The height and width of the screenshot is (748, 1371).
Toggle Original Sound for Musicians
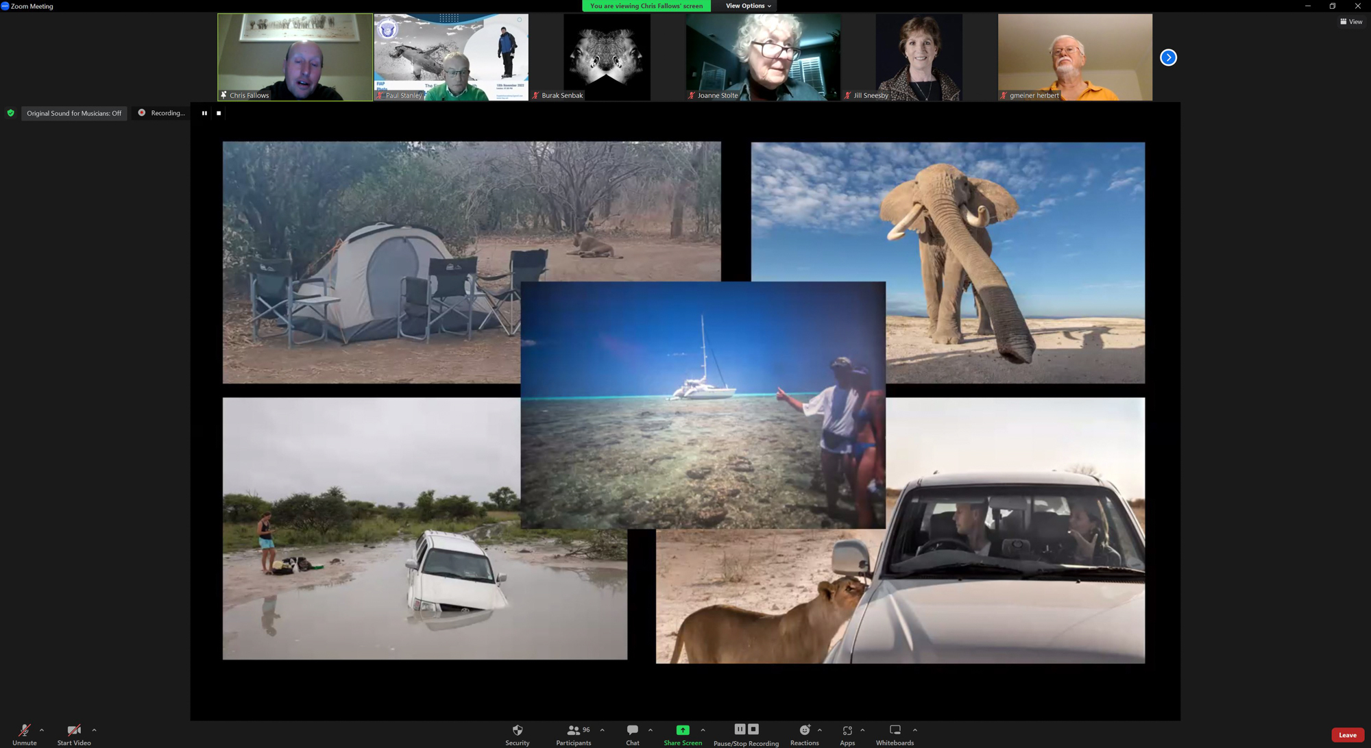(x=74, y=113)
